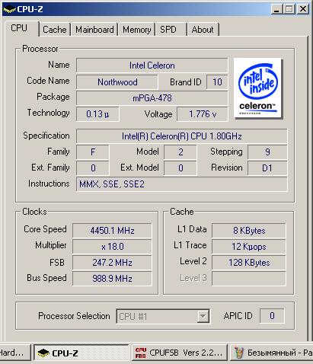Click the Technology value 0.13 µ
The width and height of the screenshot is (313, 364).
(97, 114)
